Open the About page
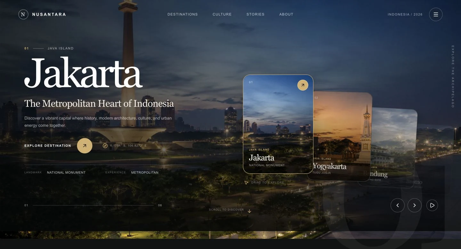 pyautogui.click(x=286, y=14)
